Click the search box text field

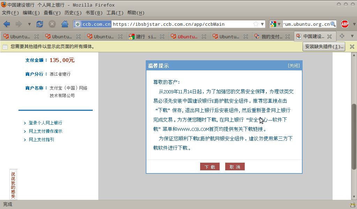click(306, 24)
